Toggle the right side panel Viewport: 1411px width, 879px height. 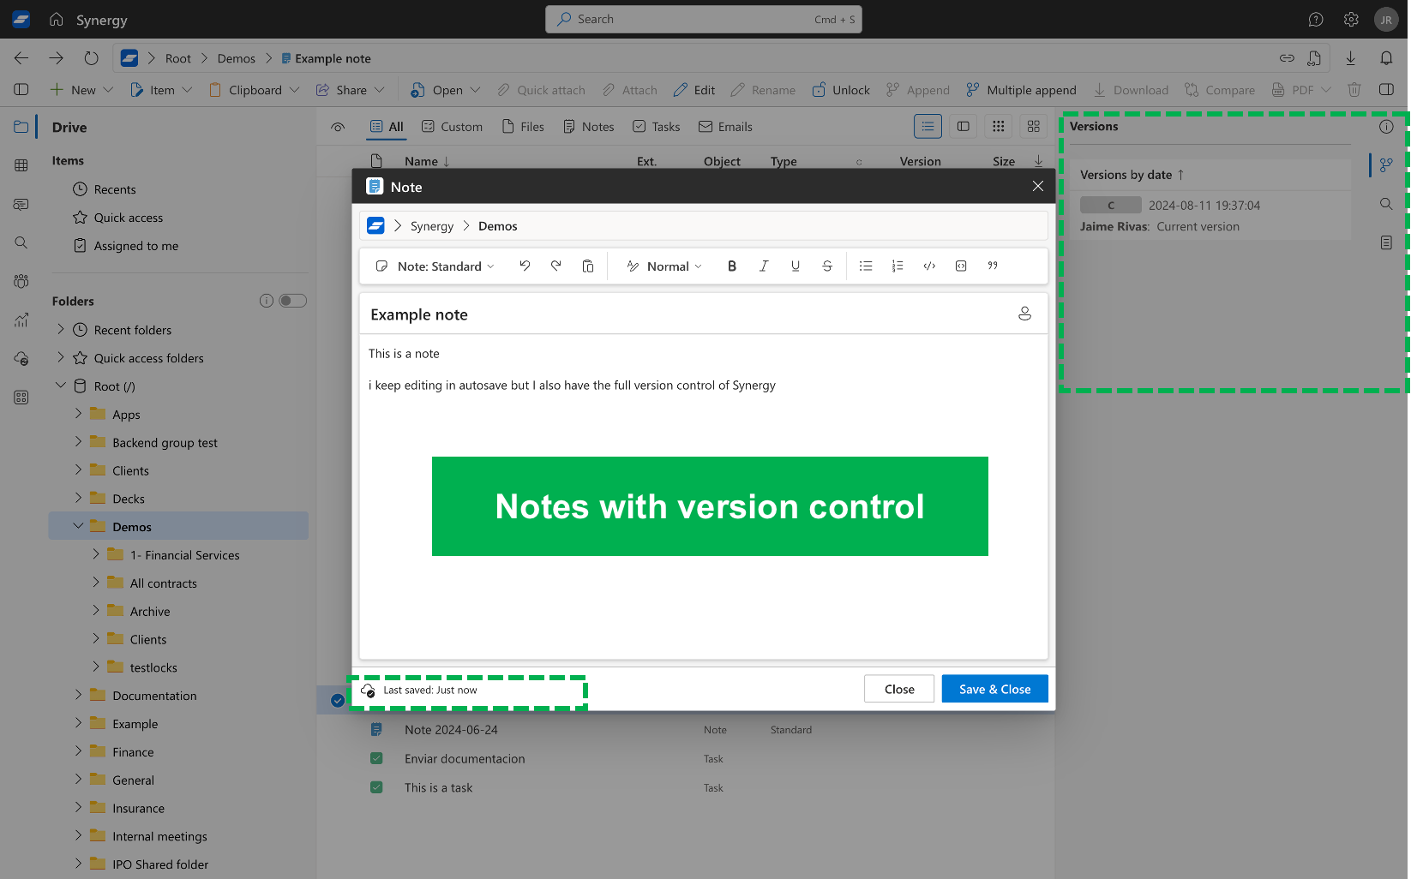[x=1386, y=90]
